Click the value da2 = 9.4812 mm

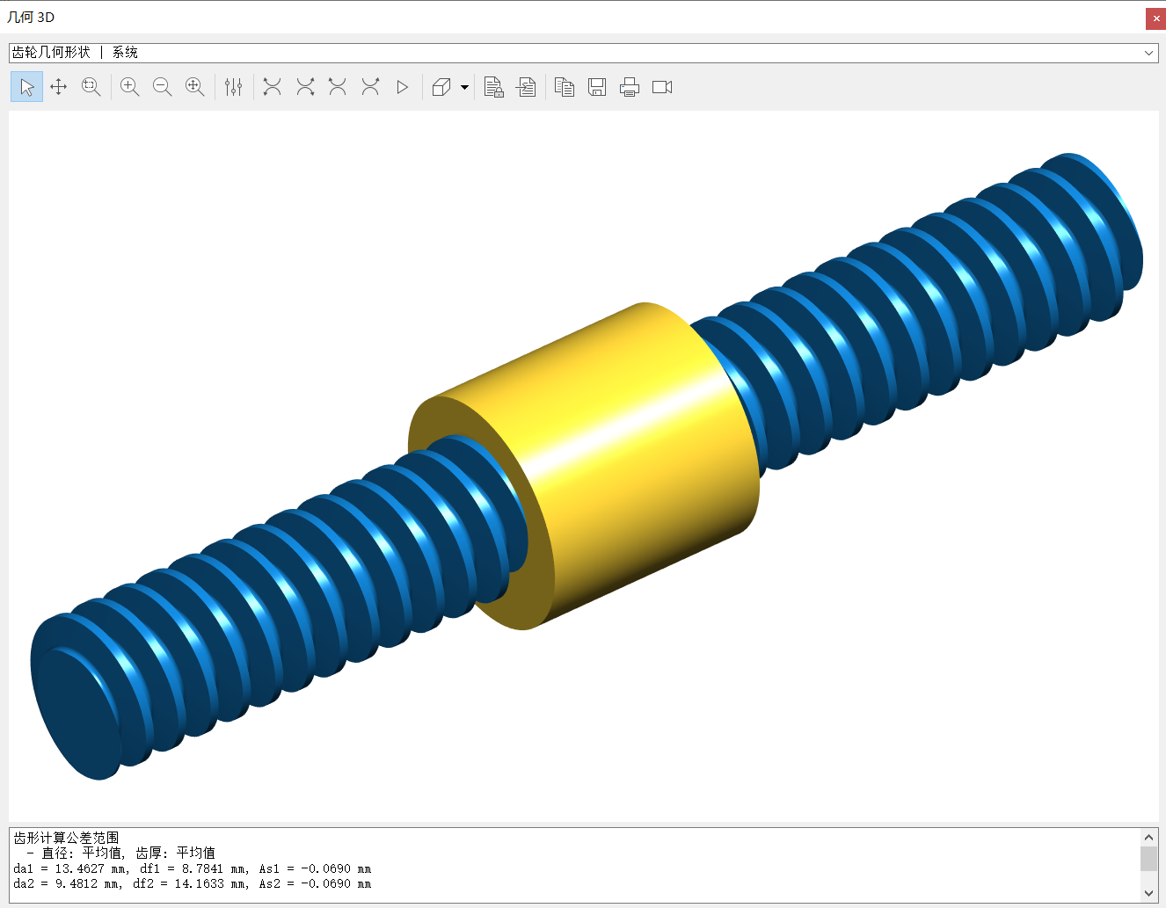click(x=67, y=883)
